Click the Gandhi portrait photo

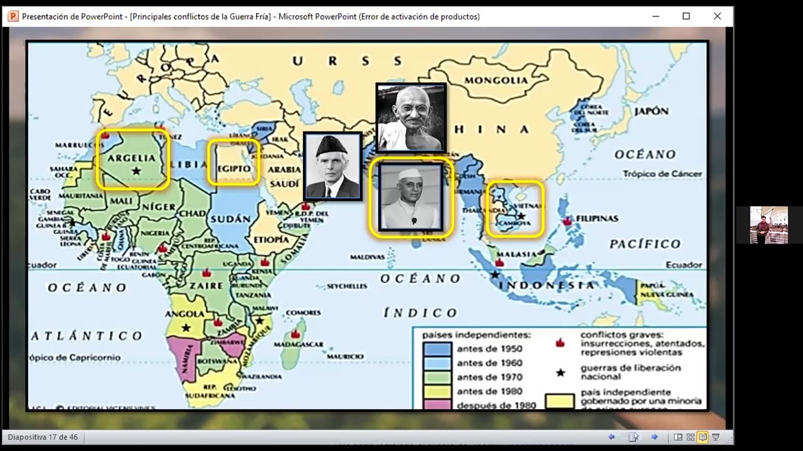[x=411, y=118]
